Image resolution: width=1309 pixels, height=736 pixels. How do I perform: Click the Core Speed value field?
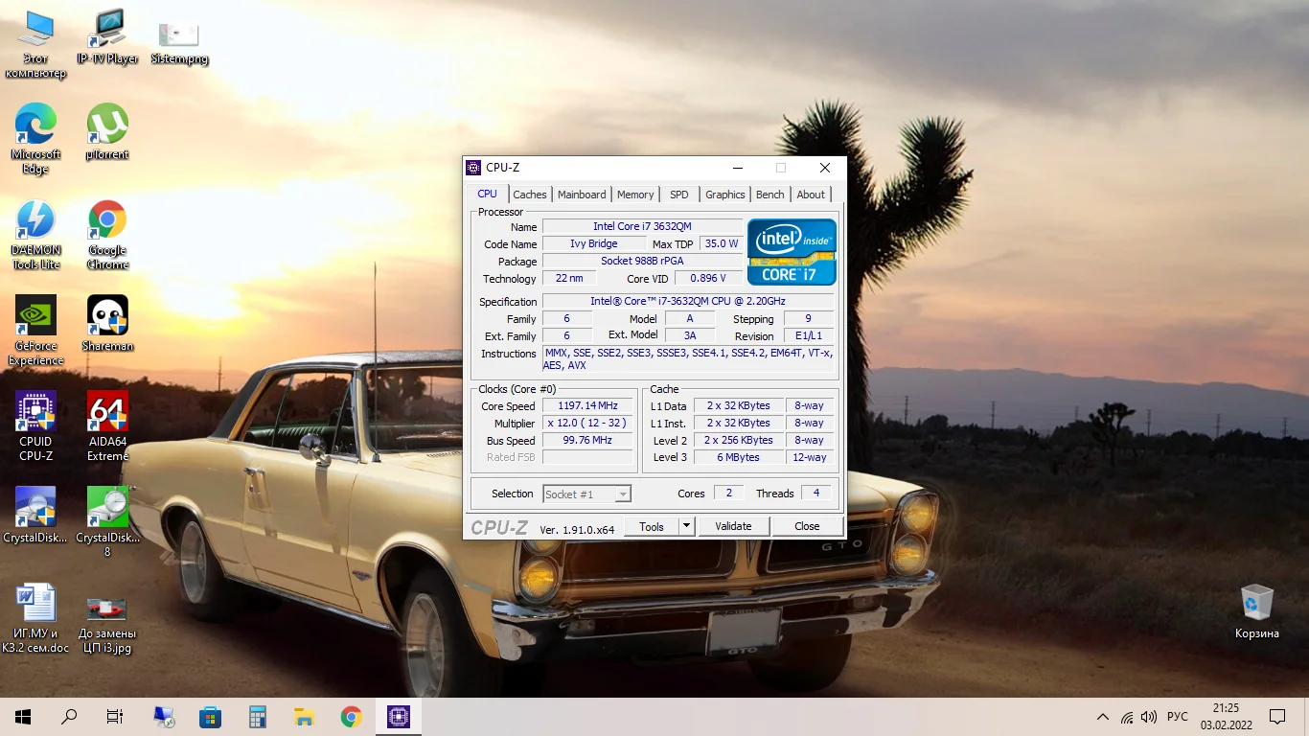(x=588, y=406)
